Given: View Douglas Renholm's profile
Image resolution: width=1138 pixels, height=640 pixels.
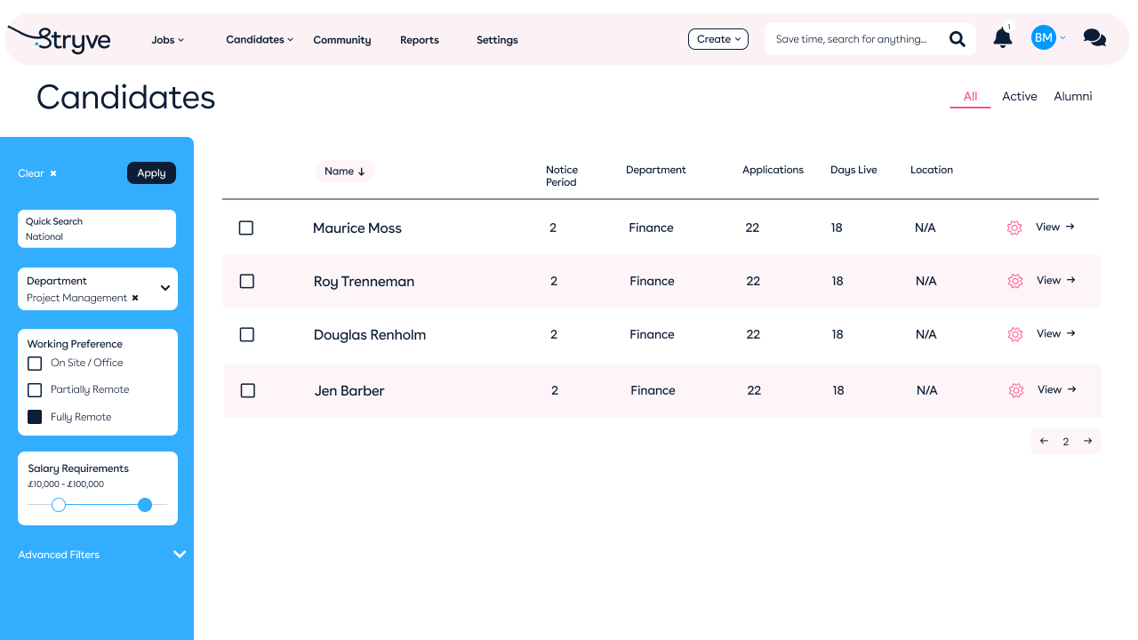Looking at the screenshot, I should [x=1056, y=334].
